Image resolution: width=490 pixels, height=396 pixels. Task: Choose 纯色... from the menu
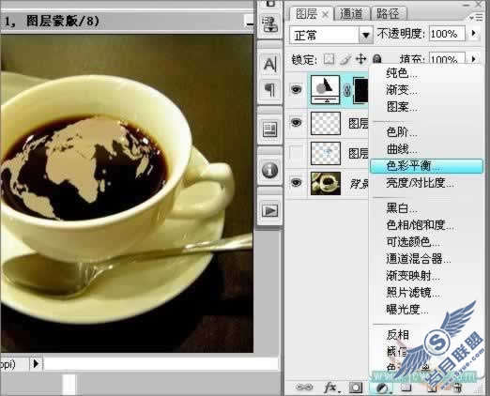402,73
